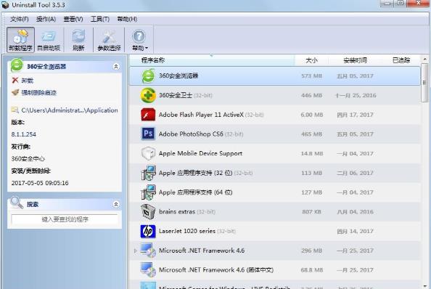Sort by 大小 size column header
This screenshot has height=289, width=431.
tap(311, 60)
